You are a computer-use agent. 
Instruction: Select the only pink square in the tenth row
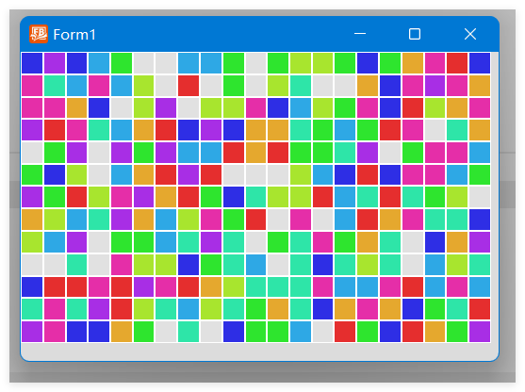click(x=122, y=265)
